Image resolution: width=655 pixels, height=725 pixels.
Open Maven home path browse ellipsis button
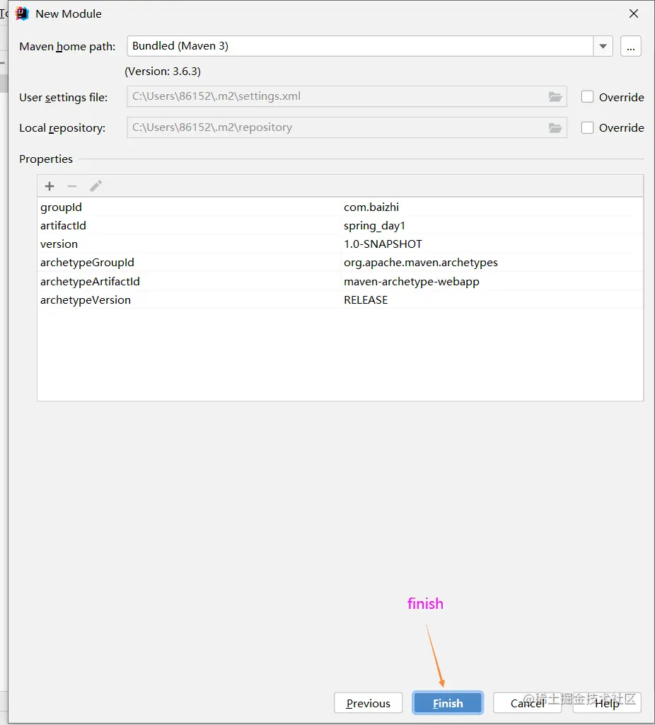point(630,46)
